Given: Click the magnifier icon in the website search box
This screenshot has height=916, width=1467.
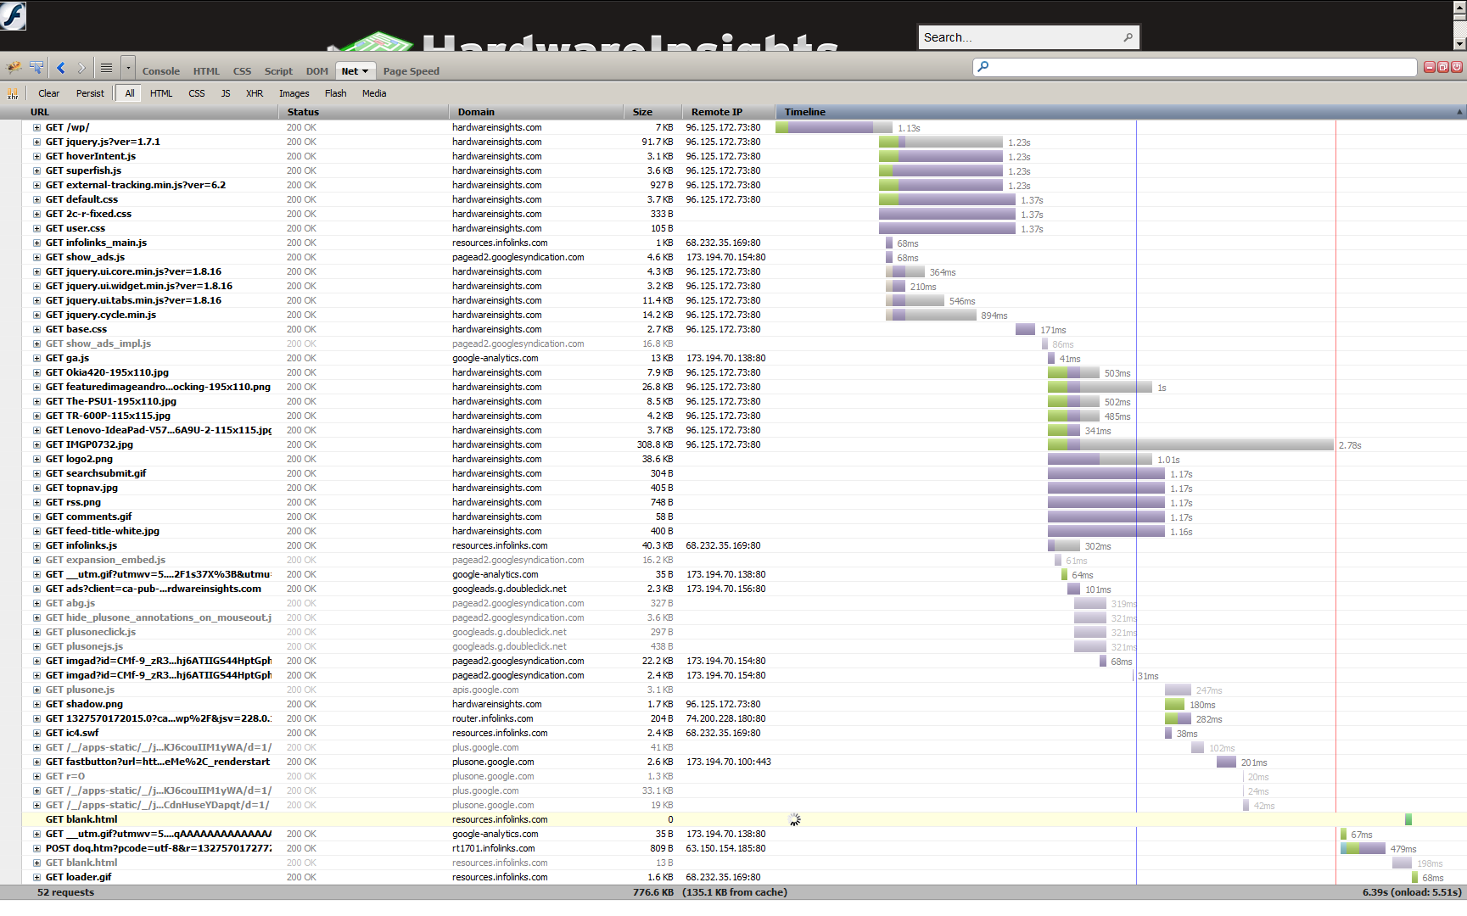Looking at the screenshot, I should [1128, 37].
